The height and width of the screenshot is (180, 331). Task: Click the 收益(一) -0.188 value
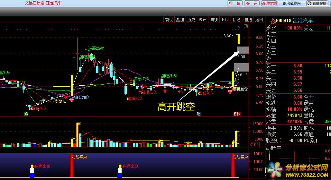296,140
